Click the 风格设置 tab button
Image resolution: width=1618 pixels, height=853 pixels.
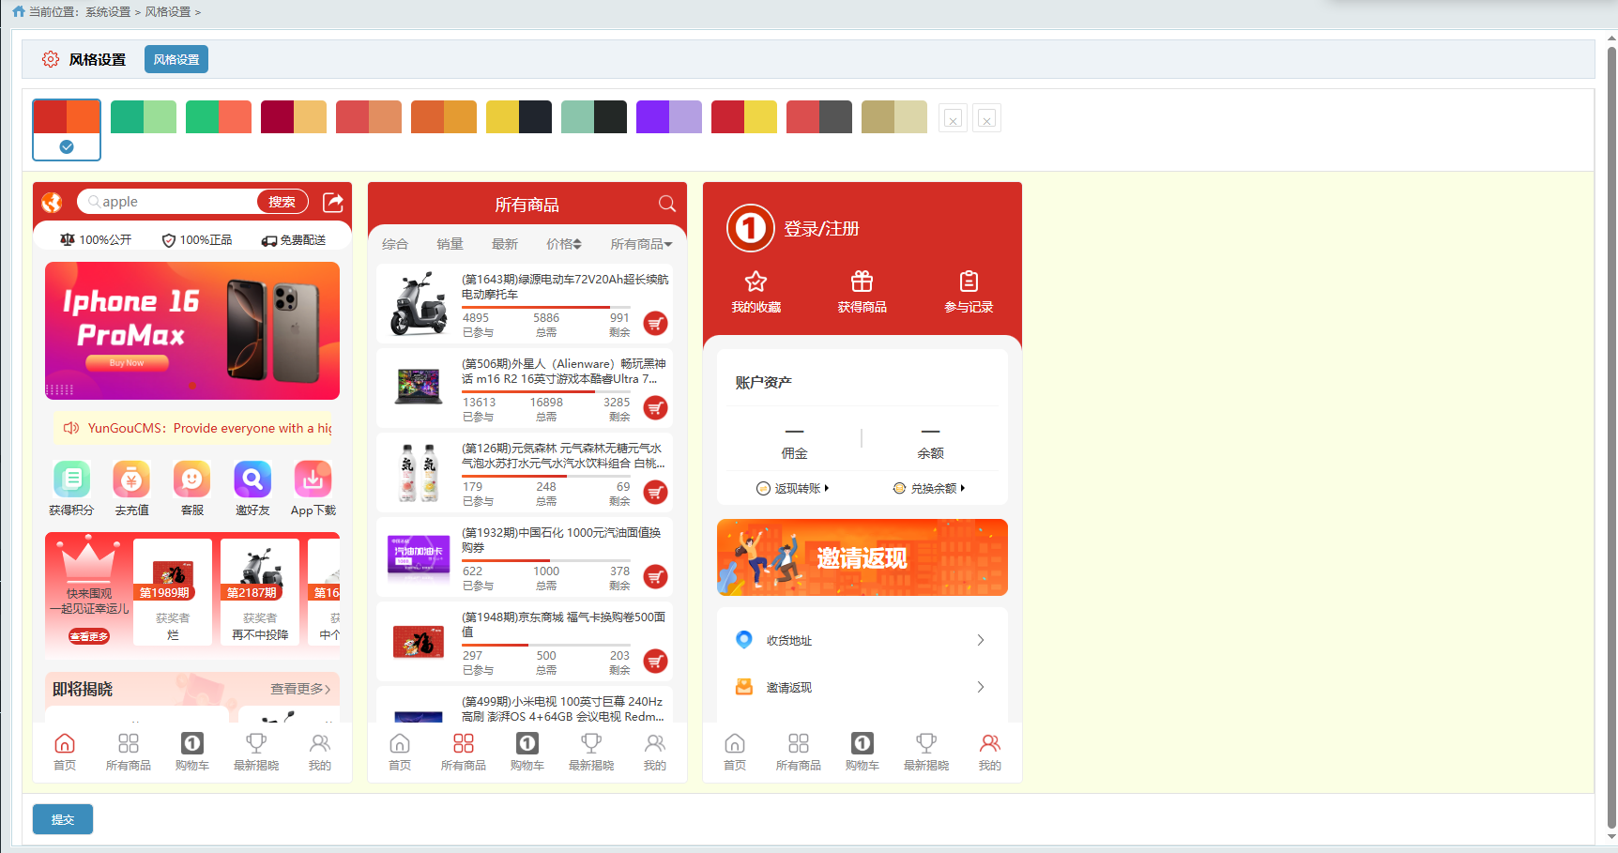176,59
